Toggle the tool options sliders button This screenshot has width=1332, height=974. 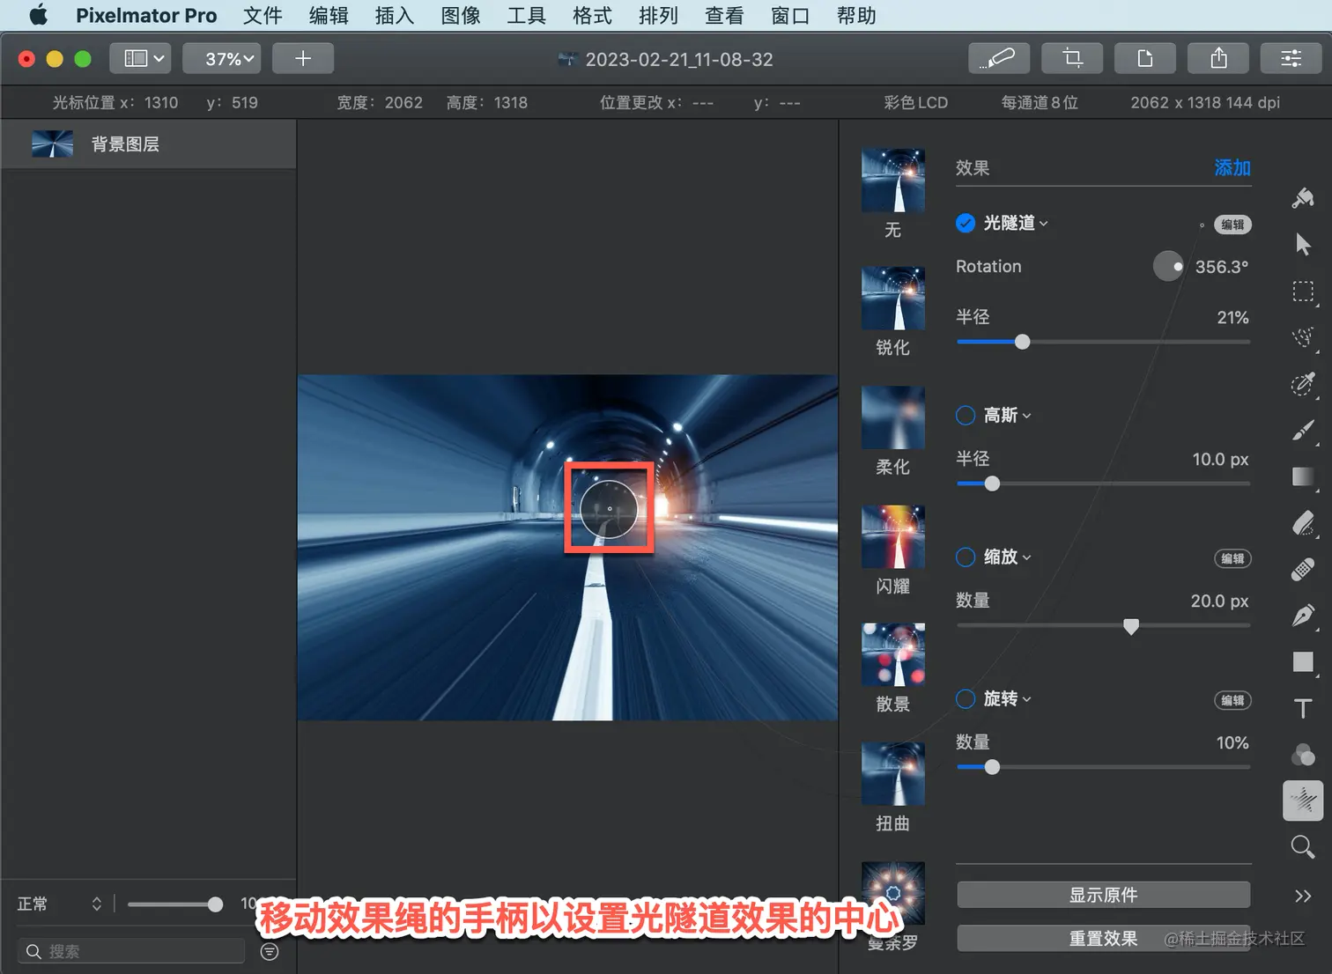(x=1291, y=58)
